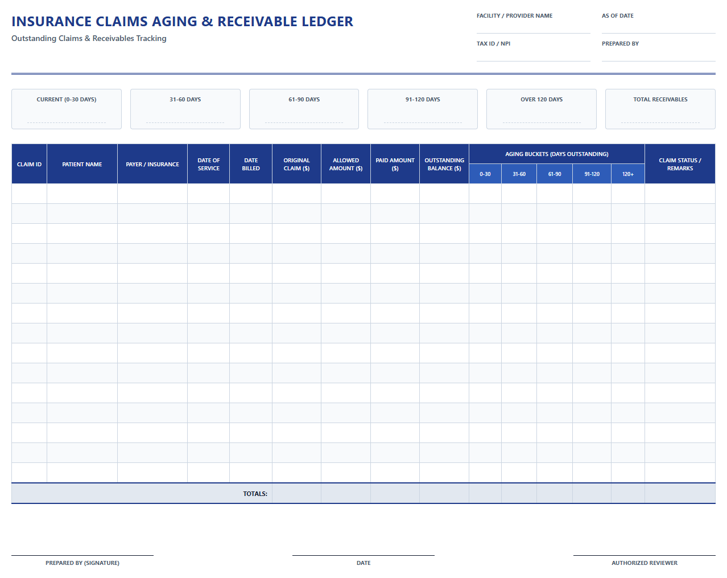Screen dimensions: 727x578
Task: Click the Outstanding Balance ($) column header
Action: 444,164
